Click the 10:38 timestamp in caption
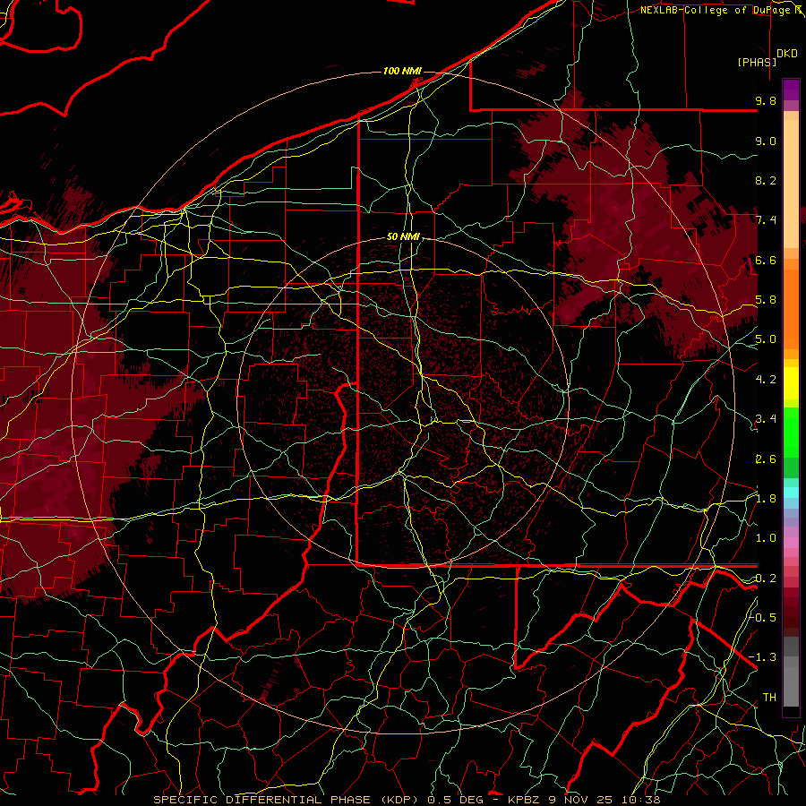 point(640,800)
